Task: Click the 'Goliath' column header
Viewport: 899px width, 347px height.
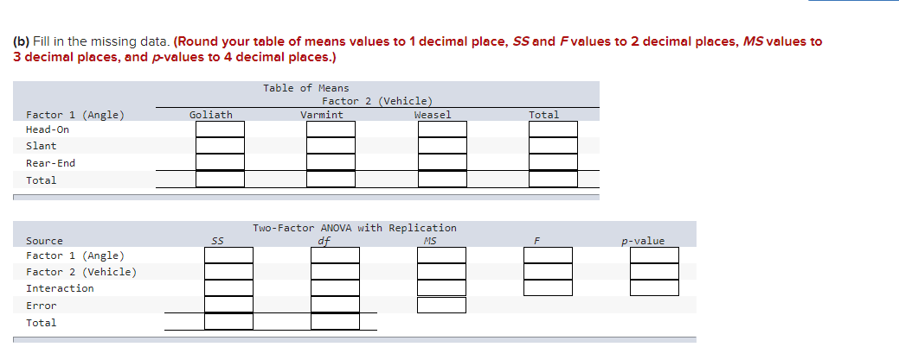Action: click(x=211, y=115)
